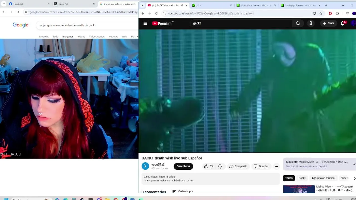The height and width of the screenshot is (200, 356).
Task: Open the yoco57x3 channel avatar
Action: click(x=145, y=166)
